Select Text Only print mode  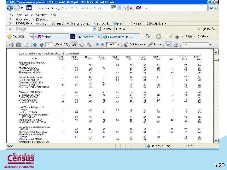[x=101, y=24]
